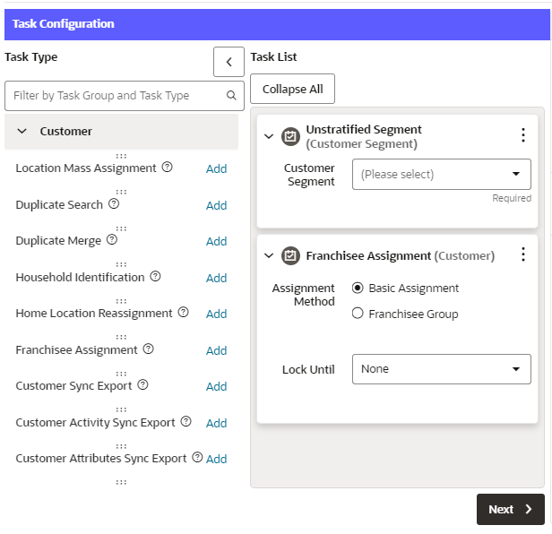This screenshot has height=534, width=552.
Task: Collapse the Franchisee Assignment task card
Action: (x=269, y=255)
